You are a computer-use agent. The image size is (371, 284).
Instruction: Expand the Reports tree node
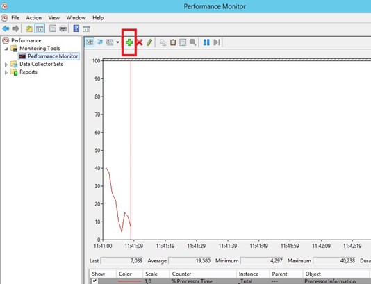(x=6, y=72)
